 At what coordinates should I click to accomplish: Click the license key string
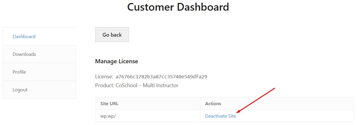point(161,77)
